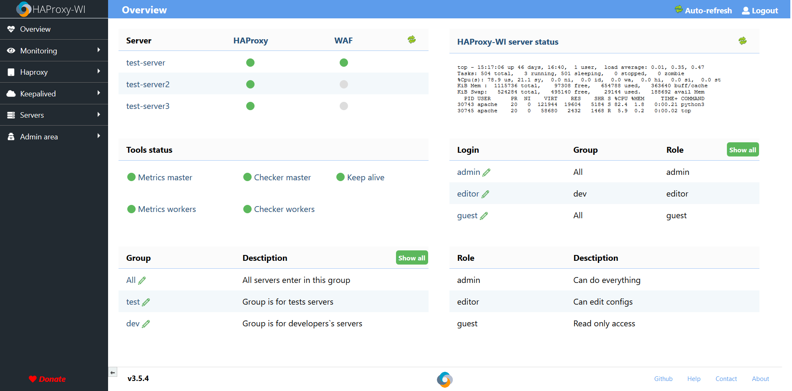Open the Github footer link
Viewport: 792px width, 391px height.
point(663,379)
